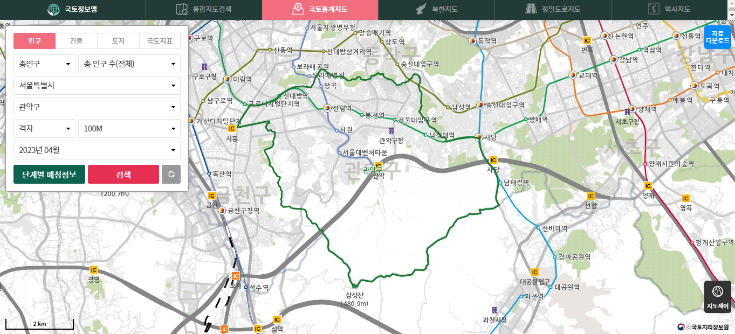Open the 서울특별시 region dropdown
Screen dimensions: 735x334
point(97,86)
